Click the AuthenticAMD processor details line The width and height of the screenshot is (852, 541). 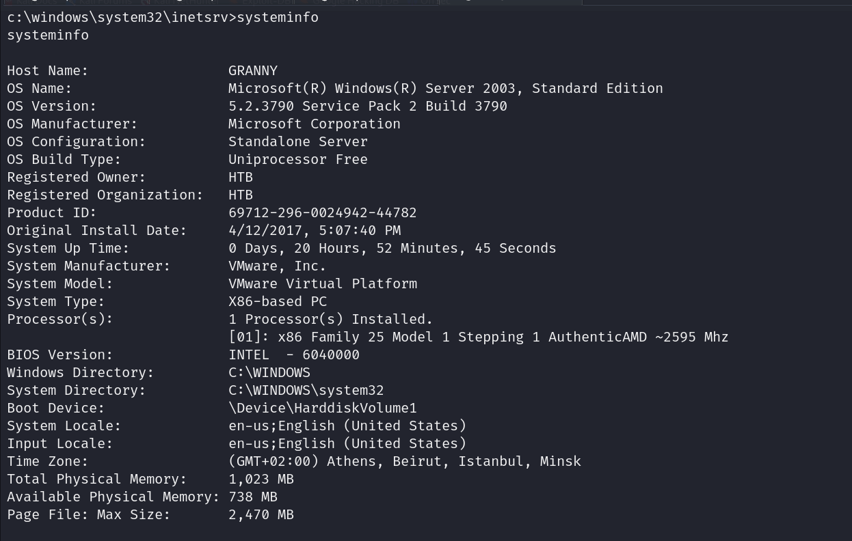click(x=478, y=337)
